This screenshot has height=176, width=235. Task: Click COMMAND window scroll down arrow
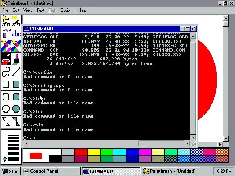193,137
